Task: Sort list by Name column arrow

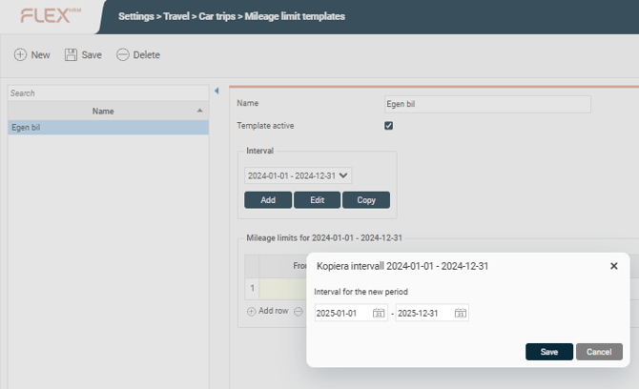Action: (199, 111)
